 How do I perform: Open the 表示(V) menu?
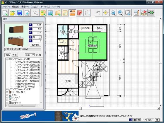pos(25,7)
